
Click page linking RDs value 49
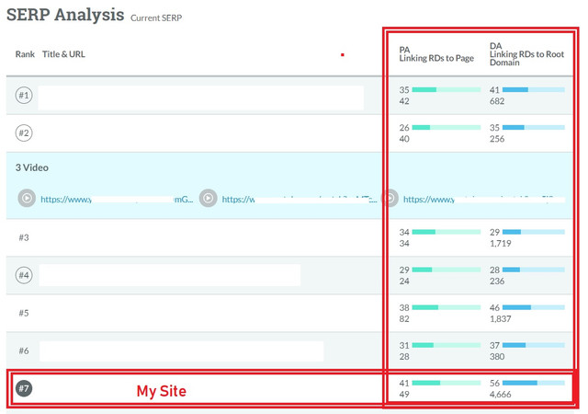[x=404, y=395]
